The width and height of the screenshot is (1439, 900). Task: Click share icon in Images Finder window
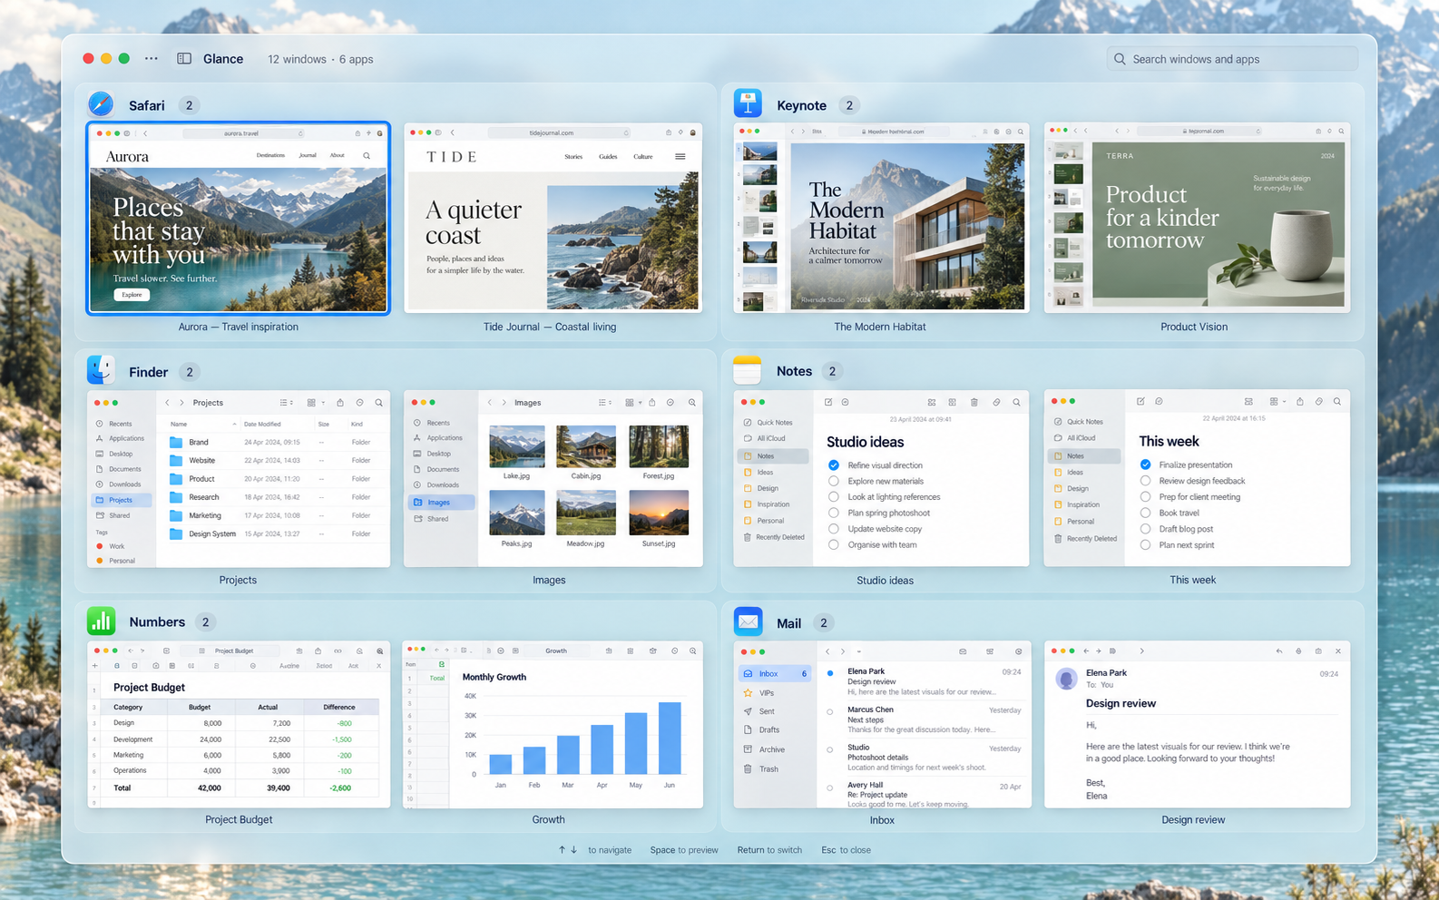point(651,403)
